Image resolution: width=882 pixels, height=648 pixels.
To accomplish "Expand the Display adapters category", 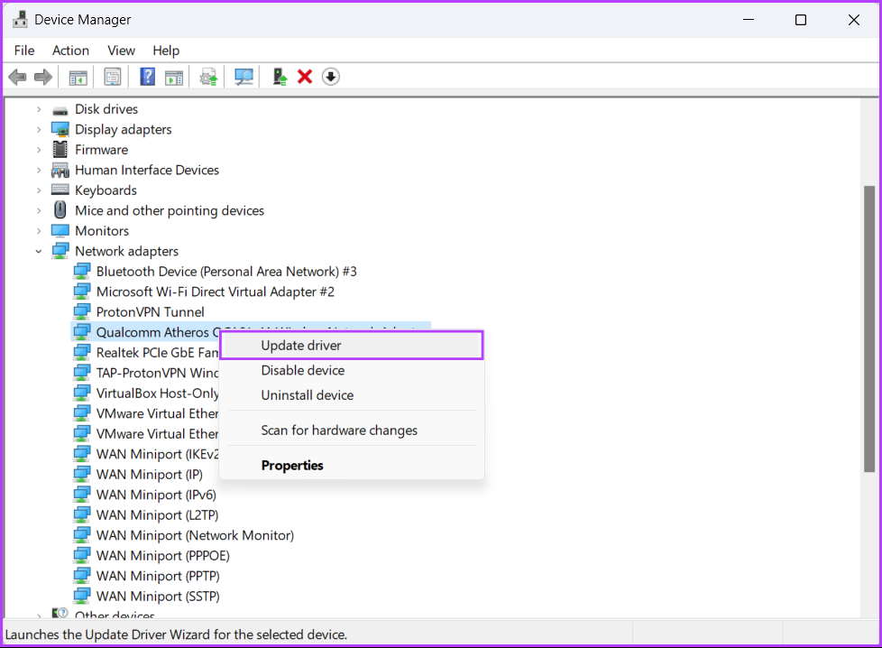I will pos(39,129).
